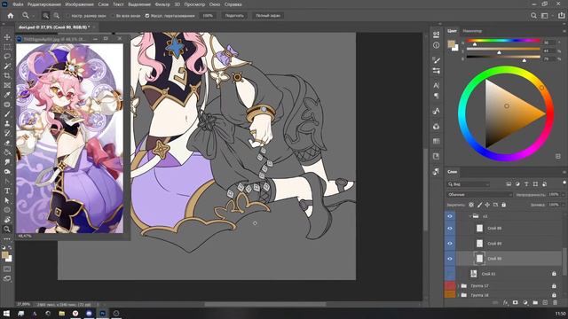Select the Paint Bucket tool

click(x=7, y=152)
